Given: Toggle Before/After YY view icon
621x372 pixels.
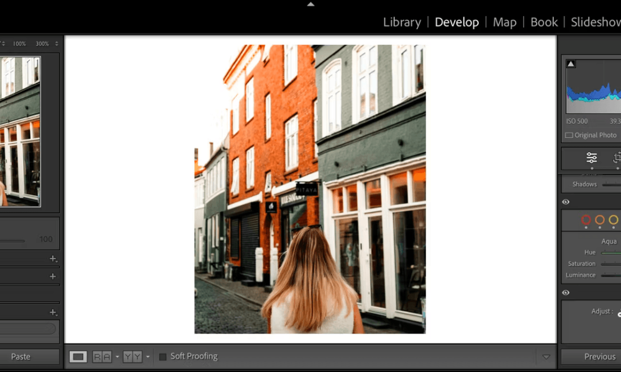Looking at the screenshot, I should (132, 357).
